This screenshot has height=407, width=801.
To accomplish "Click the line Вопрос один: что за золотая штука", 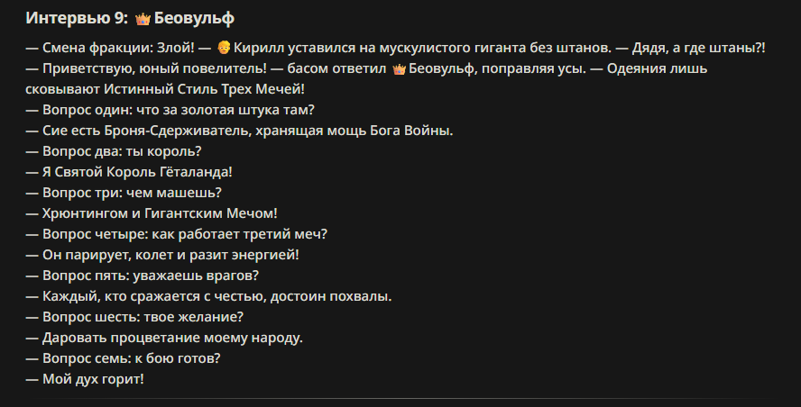I will pyautogui.click(x=170, y=110).
